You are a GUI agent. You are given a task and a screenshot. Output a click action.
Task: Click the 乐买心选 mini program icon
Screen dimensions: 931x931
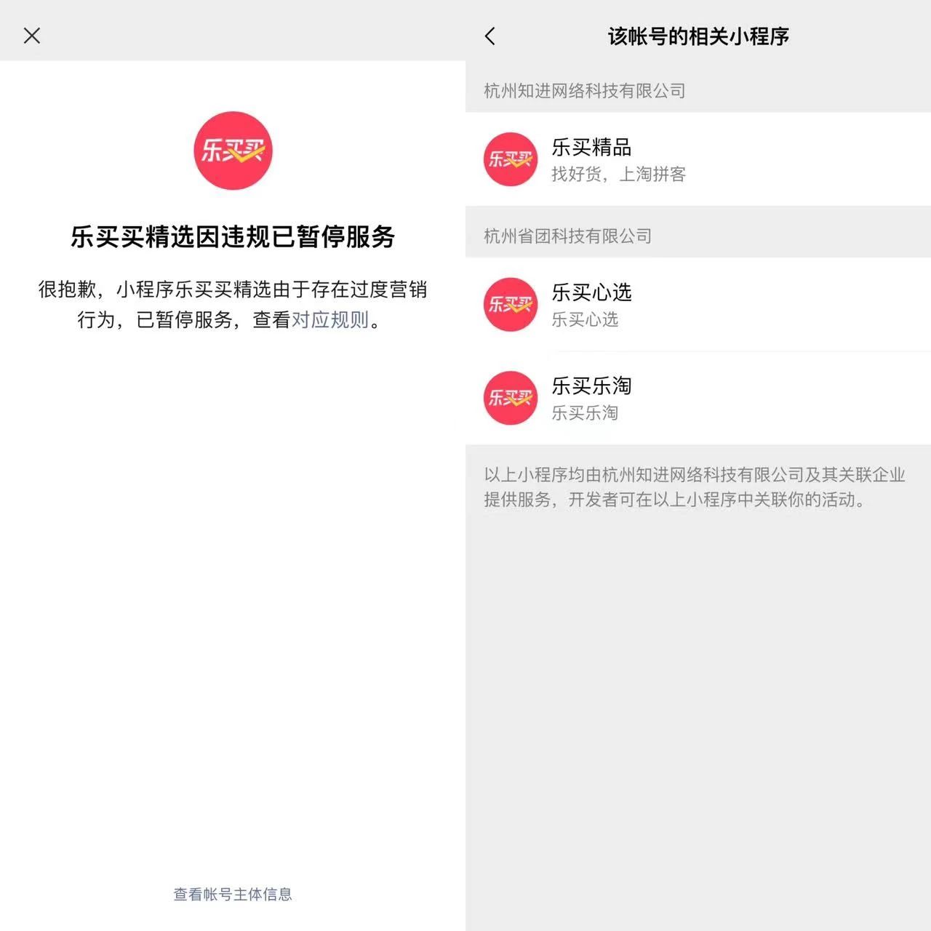click(x=511, y=305)
